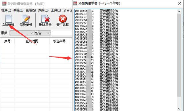Click the 删除单号 icon

click(45, 19)
